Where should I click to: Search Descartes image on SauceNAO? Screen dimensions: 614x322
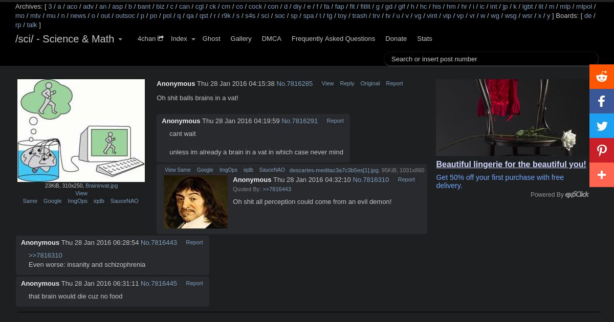point(272,170)
